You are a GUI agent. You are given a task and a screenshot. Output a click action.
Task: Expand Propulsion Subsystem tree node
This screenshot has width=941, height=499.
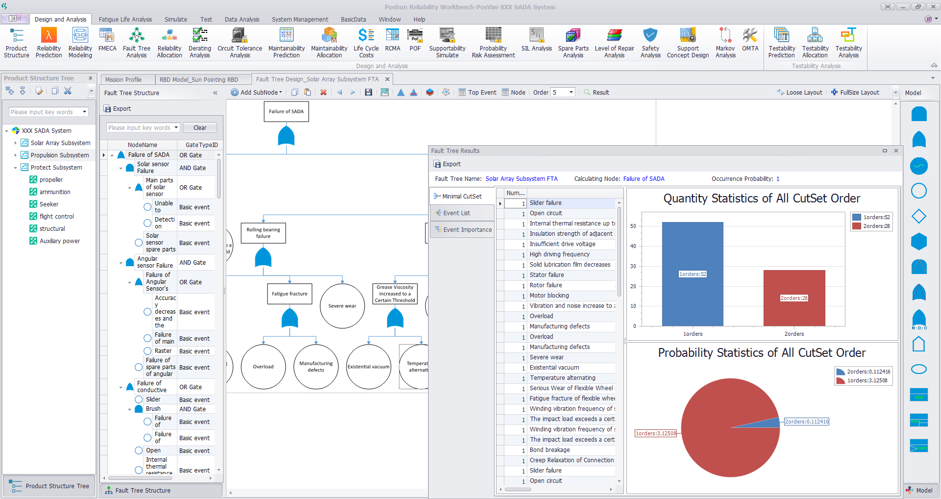pos(15,155)
